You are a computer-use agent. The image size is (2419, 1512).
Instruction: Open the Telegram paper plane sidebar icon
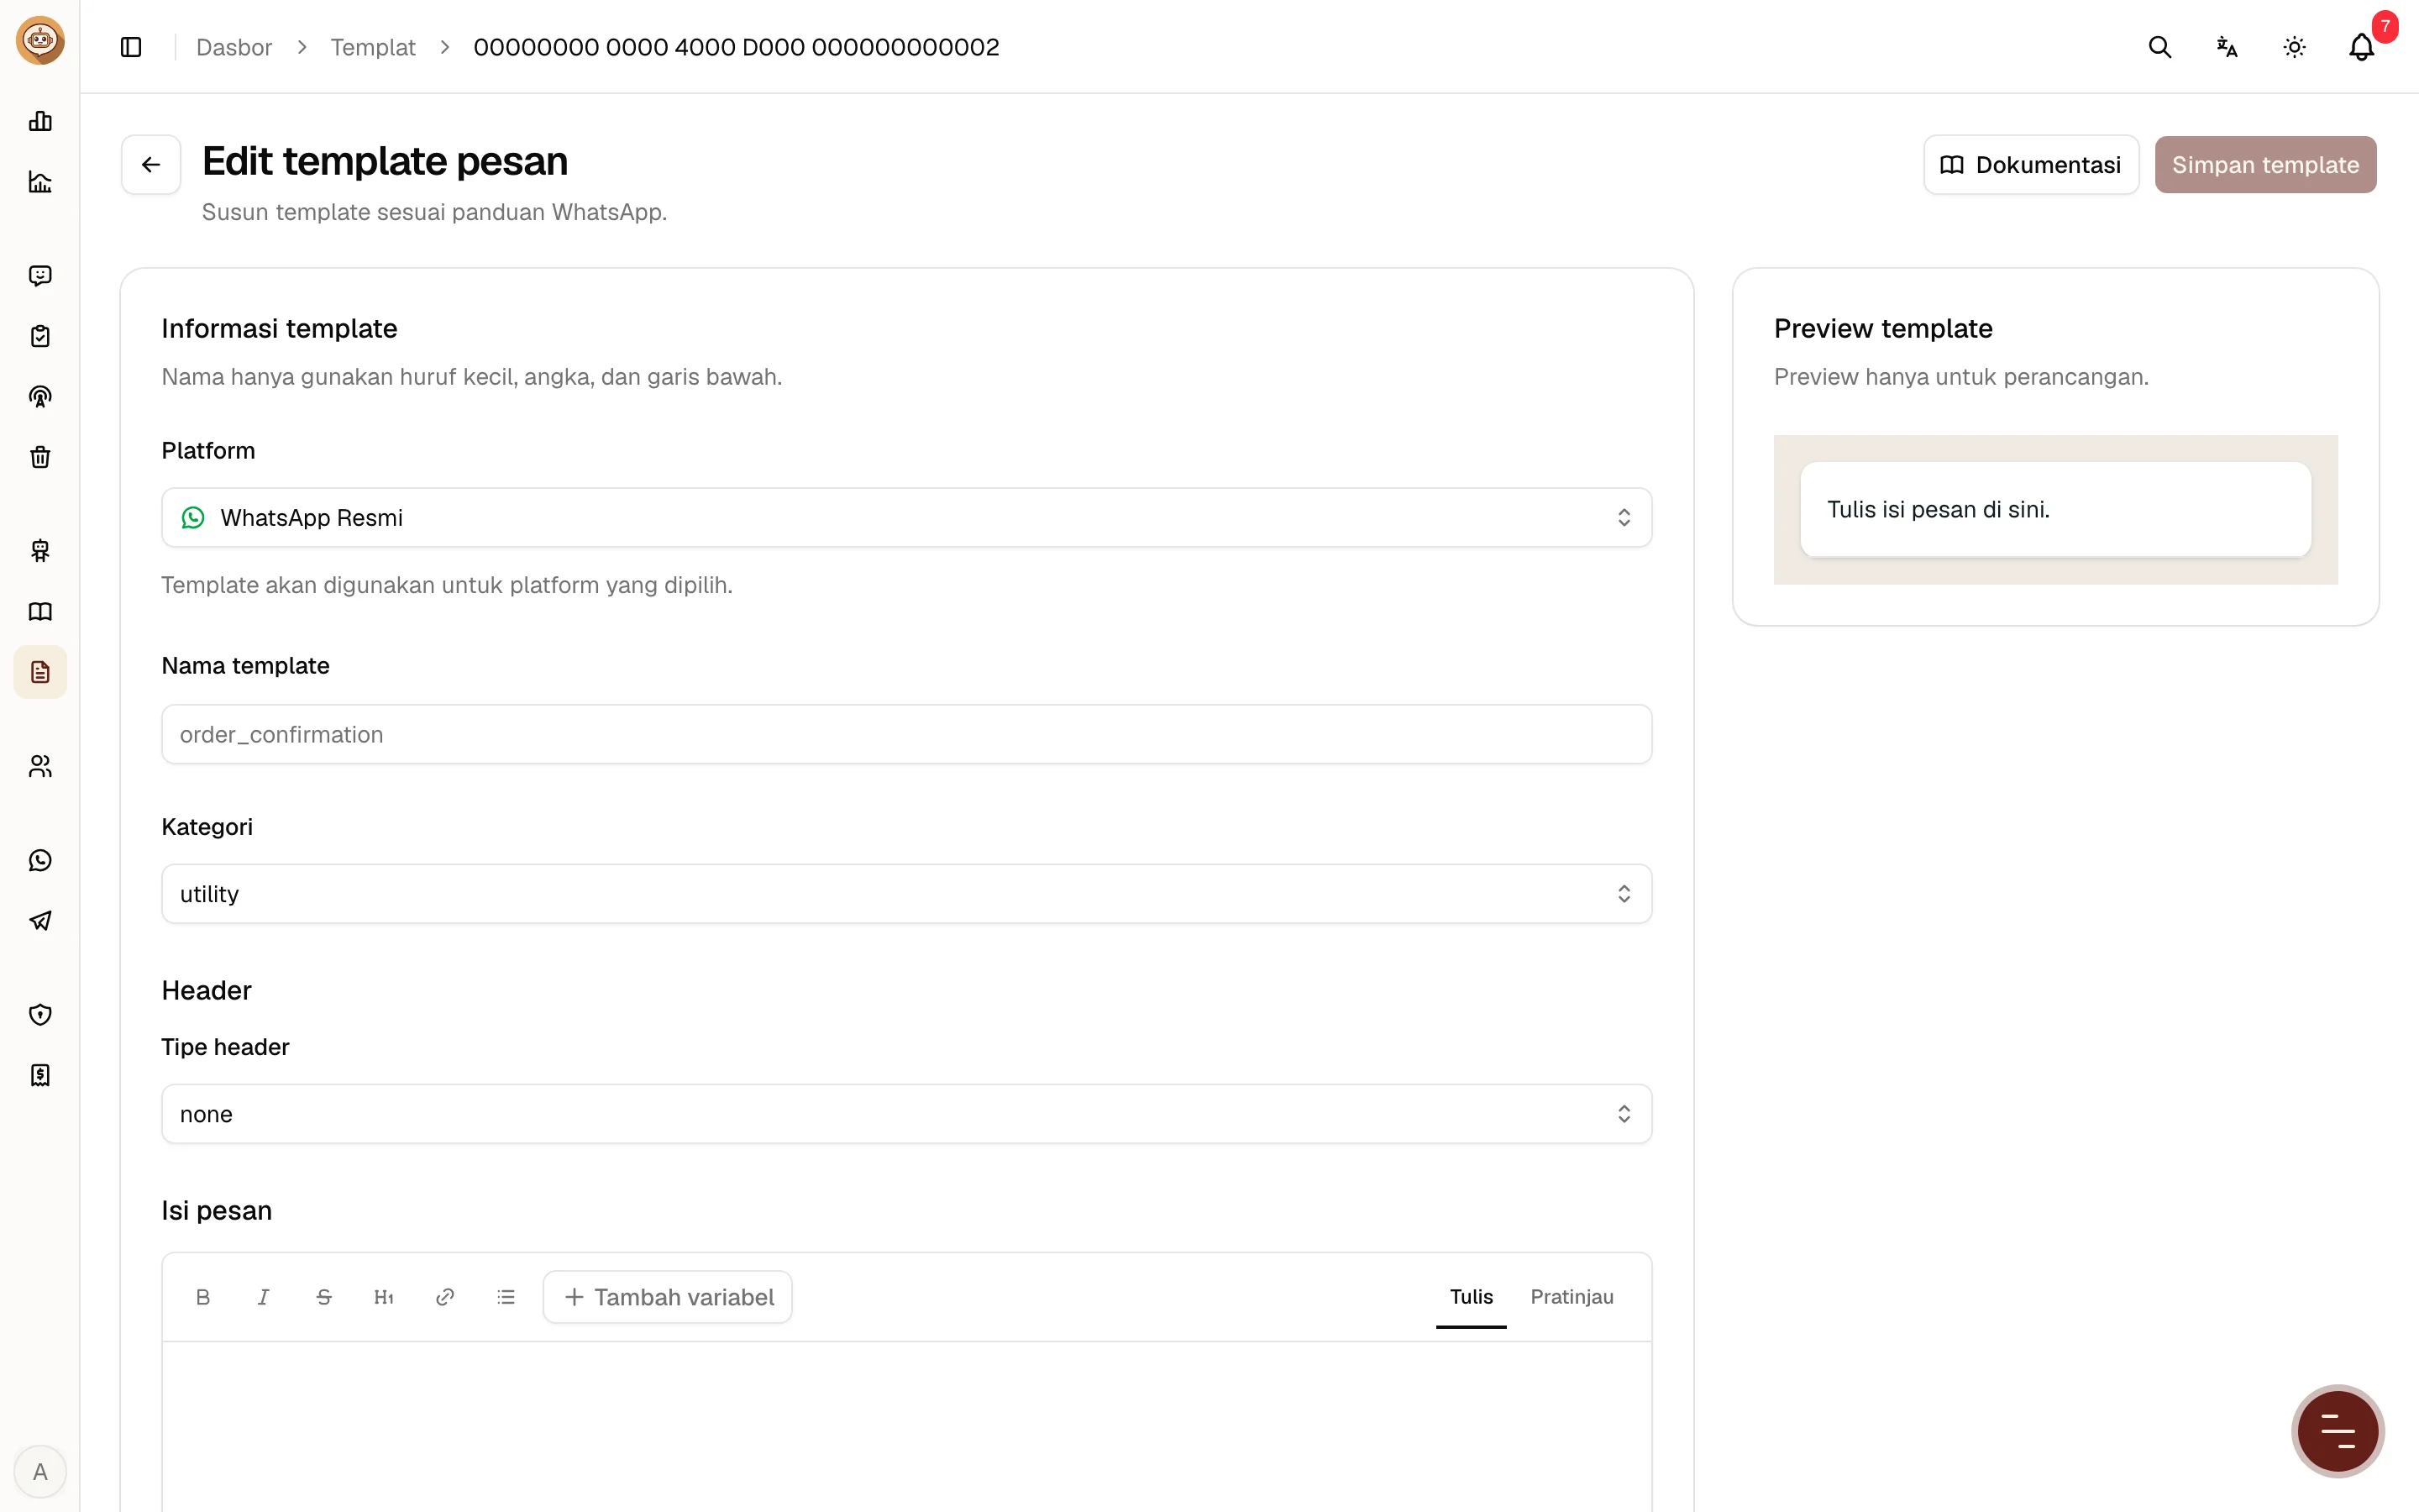[40, 921]
